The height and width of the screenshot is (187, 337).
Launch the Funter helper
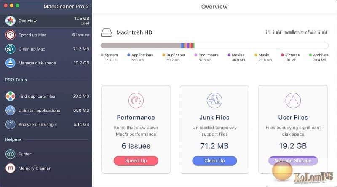[x=46, y=154]
